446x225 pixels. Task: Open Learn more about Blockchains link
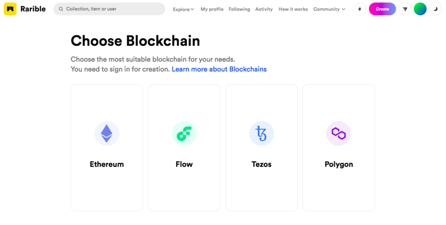(219, 69)
